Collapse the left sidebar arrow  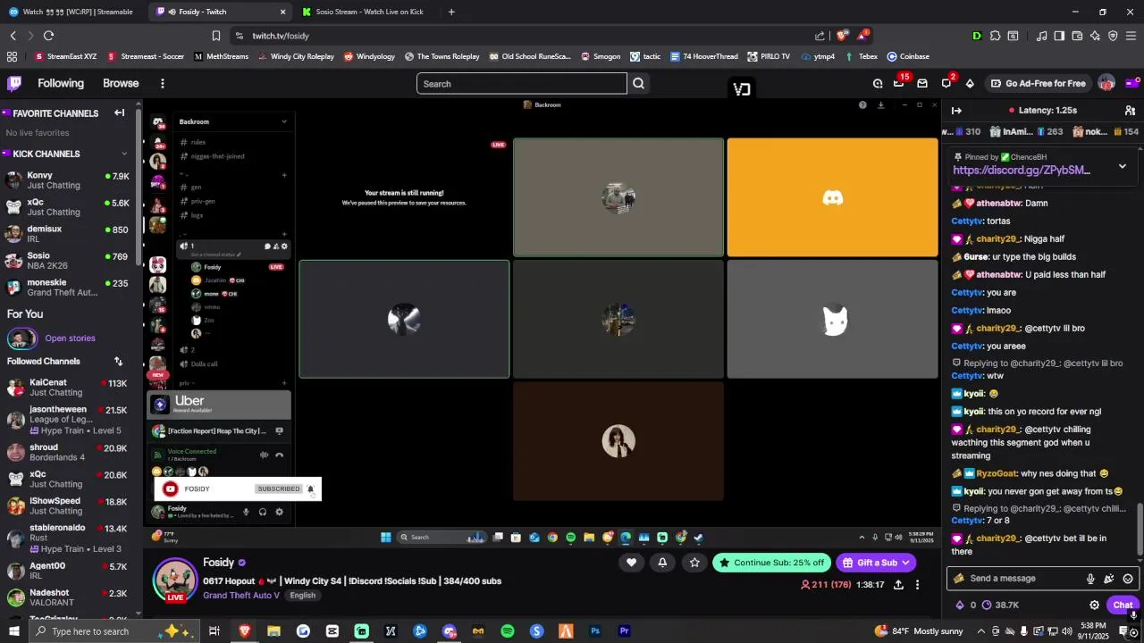[x=119, y=113]
